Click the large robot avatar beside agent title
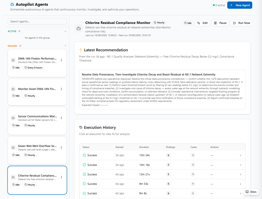The height and width of the screenshot is (199, 262). pos(79,28)
